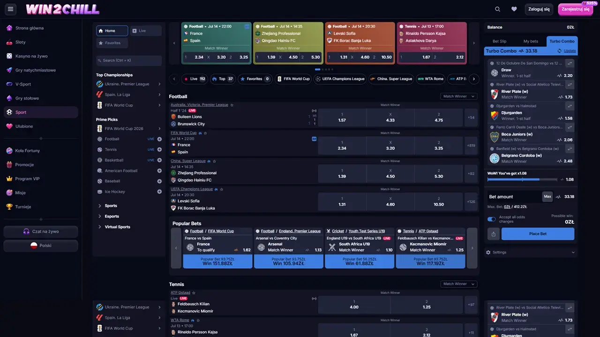Image resolution: width=600 pixels, height=337 pixels.
Task: Switch to the My bets tab
Action: coord(531,41)
